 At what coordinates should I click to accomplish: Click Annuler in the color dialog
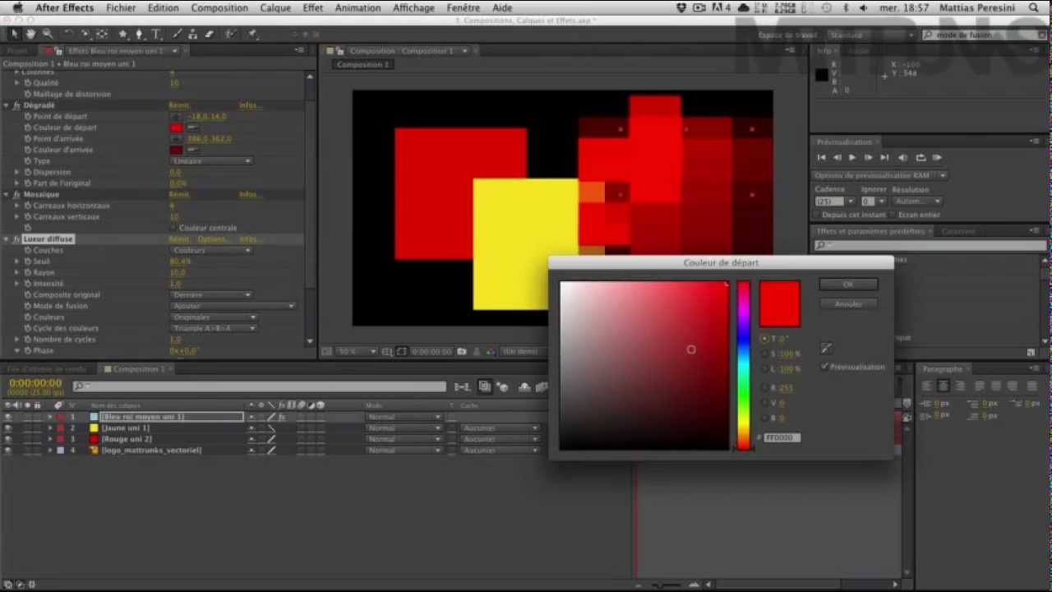pos(848,304)
